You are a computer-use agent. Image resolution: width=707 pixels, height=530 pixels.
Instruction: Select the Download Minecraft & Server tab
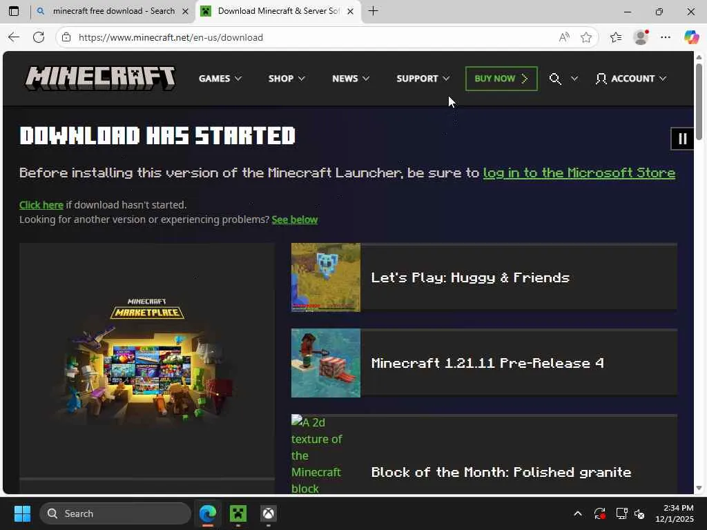pyautogui.click(x=278, y=11)
